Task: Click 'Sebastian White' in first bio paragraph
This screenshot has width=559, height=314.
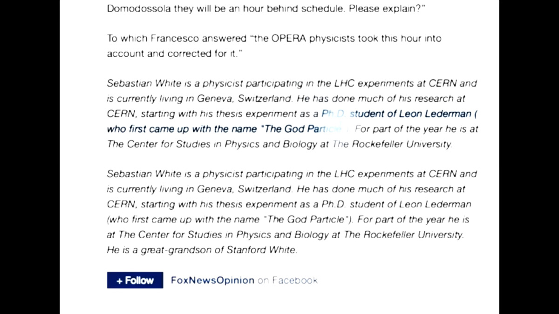Action: pos(137,84)
